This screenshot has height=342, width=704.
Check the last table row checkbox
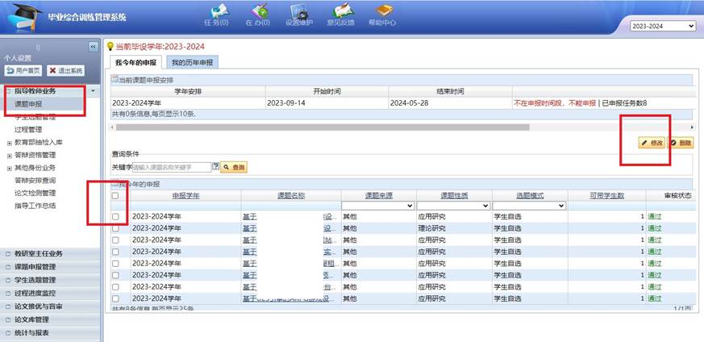[116, 298]
